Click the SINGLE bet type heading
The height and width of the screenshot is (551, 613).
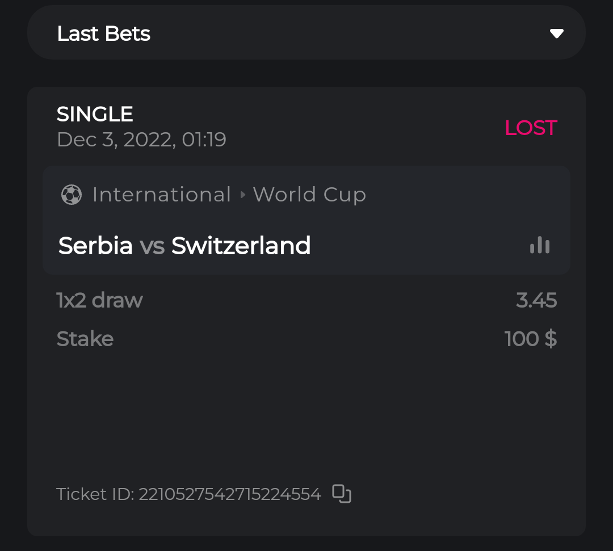95,114
